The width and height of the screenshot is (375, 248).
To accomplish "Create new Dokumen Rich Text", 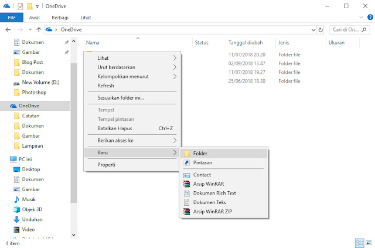I will (224, 193).
